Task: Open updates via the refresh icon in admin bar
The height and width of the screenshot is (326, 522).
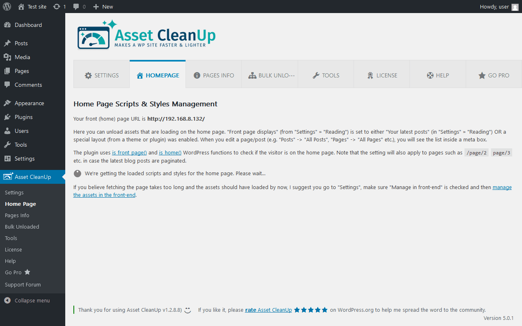Action: (x=57, y=7)
